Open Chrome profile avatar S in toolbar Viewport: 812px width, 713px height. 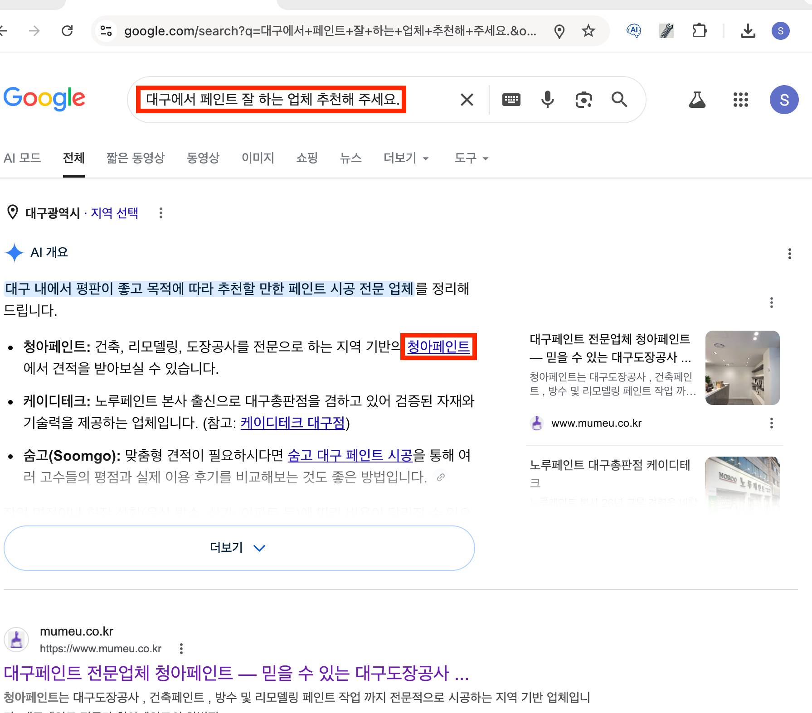coord(780,31)
